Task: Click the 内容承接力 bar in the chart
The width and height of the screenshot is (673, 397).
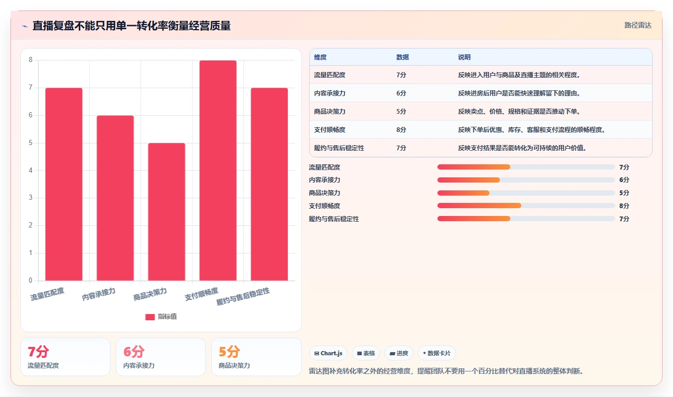Action: click(115, 198)
